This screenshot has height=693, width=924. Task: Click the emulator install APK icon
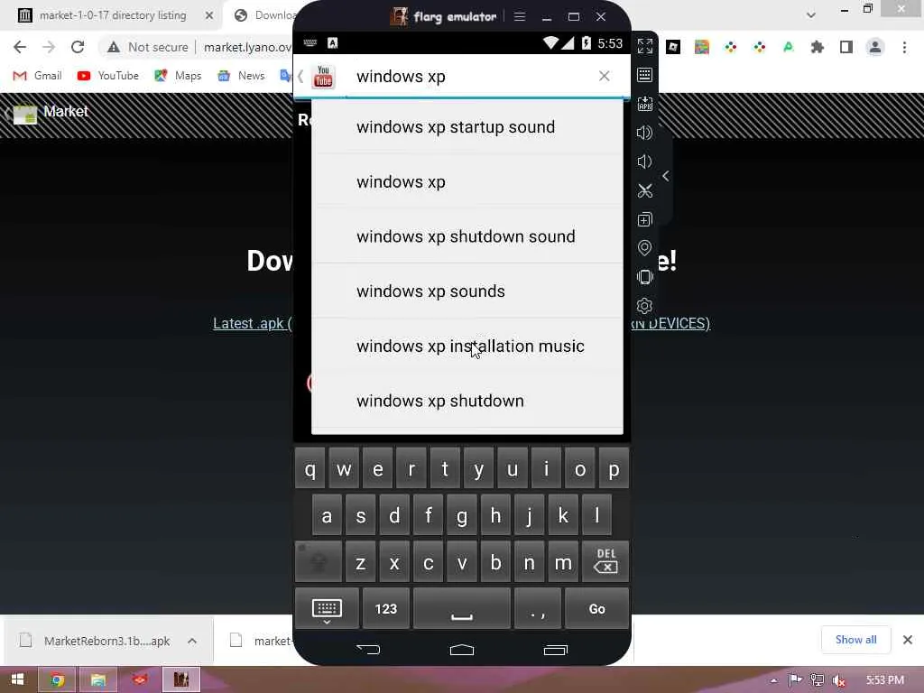644,104
